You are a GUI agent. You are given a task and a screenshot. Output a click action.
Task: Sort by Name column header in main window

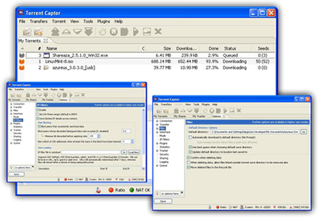point(52,48)
